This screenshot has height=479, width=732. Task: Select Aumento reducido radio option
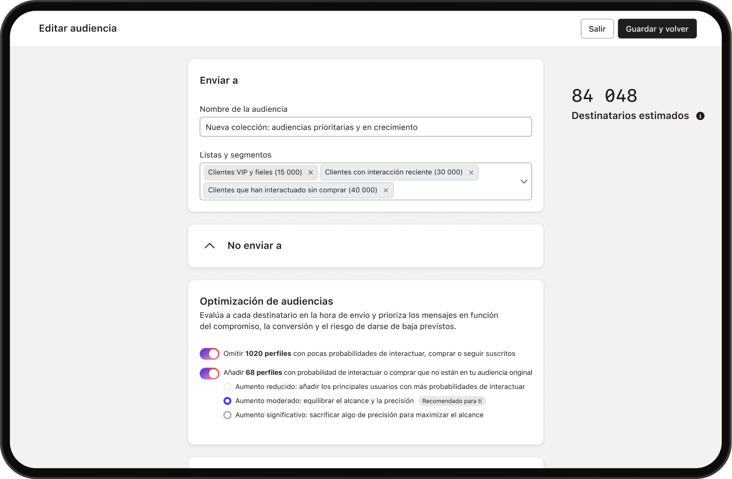[x=227, y=387]
